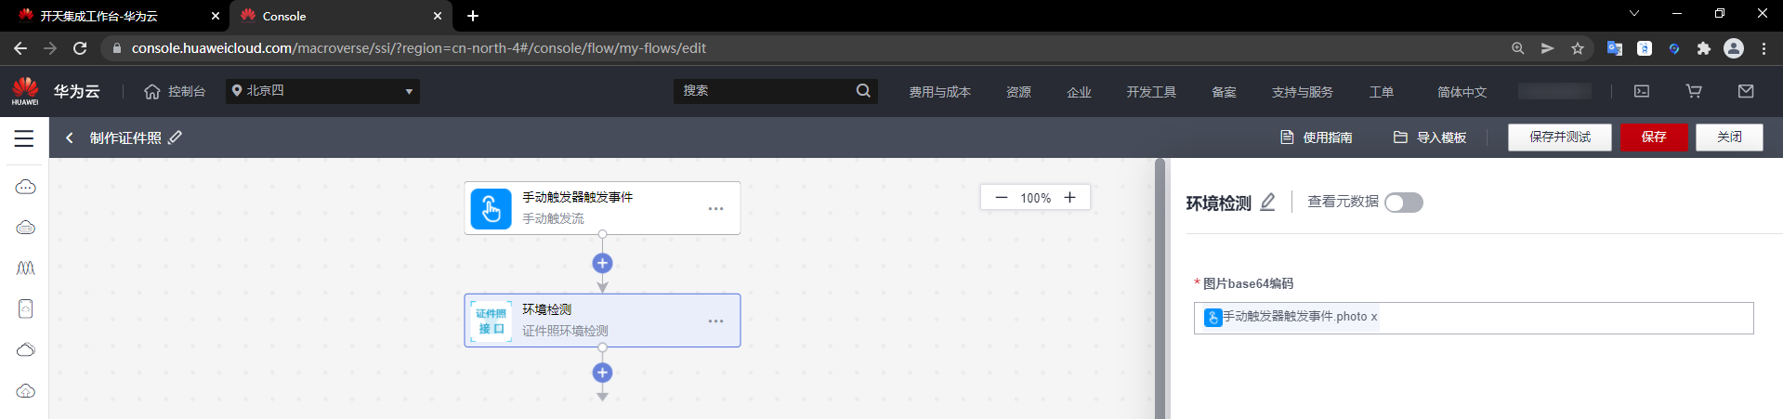The width and height of the screenshot is (1783, 419).
Task: Click the 证件照接口 node icon
Action: (x=491, y=321)
